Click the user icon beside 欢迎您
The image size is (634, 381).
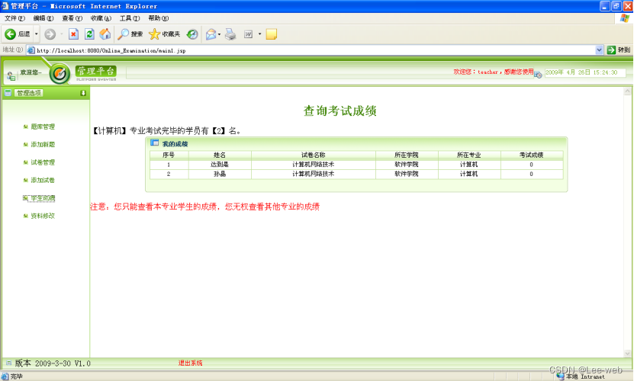(11, 75)
